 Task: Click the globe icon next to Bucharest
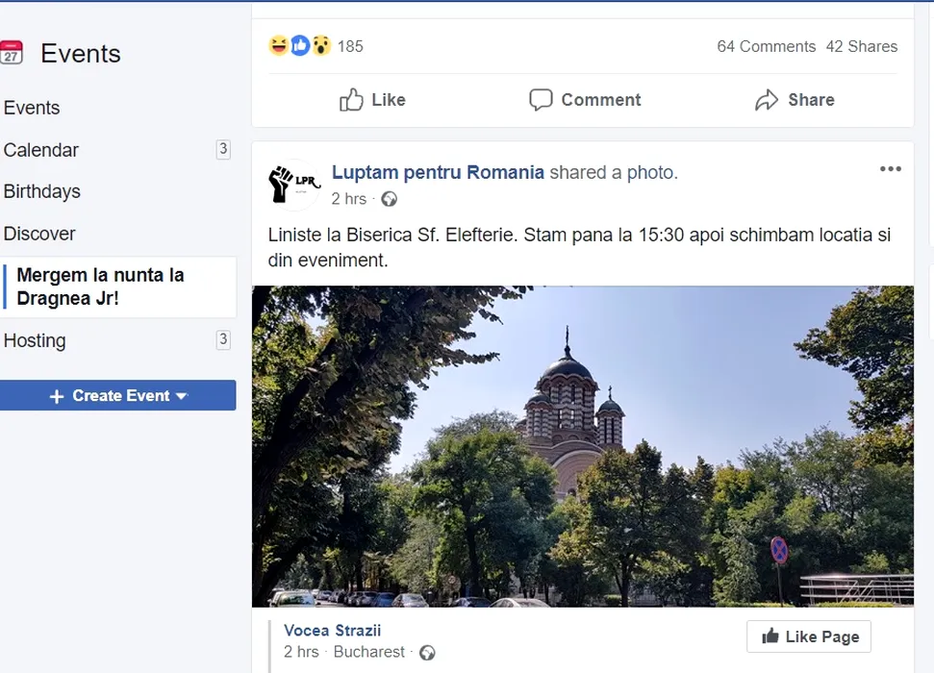click(427, 653)
